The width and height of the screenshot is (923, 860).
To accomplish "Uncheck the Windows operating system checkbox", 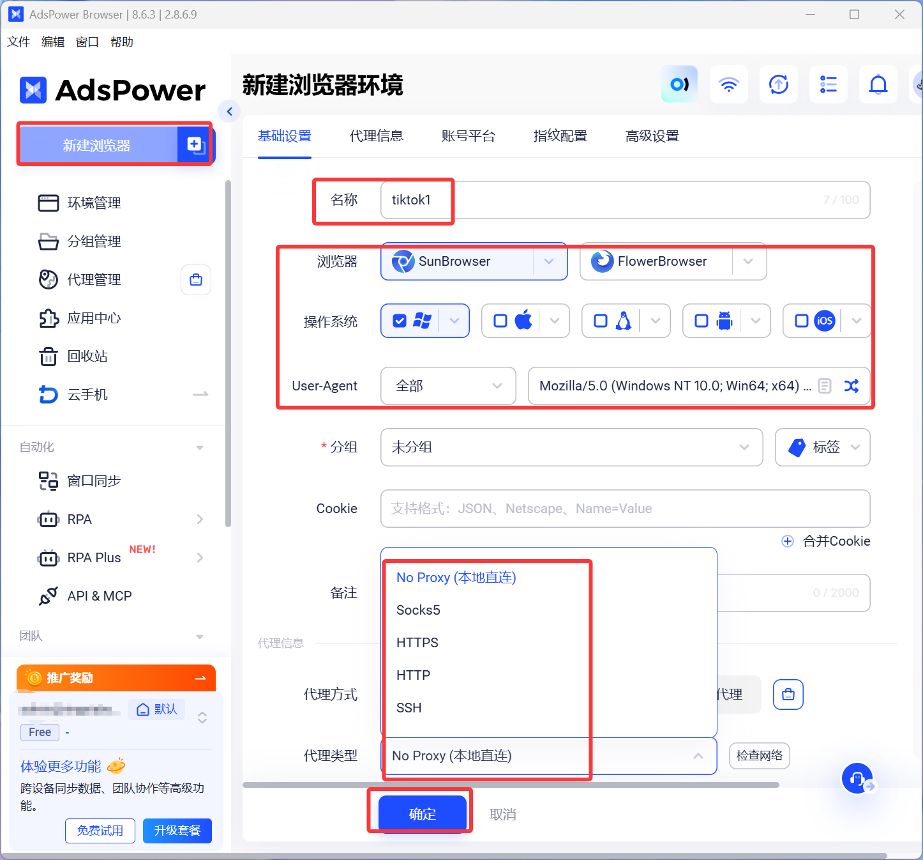I will coord(400,321).
